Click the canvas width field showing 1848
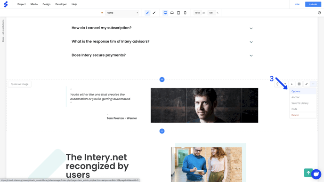This screenshot has height=182, width=324. point(197,13)
